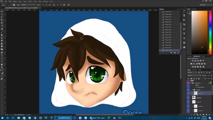213x120 pixels.
Task: Click the layer Opacity value field
Action: [x=209, y=76]
